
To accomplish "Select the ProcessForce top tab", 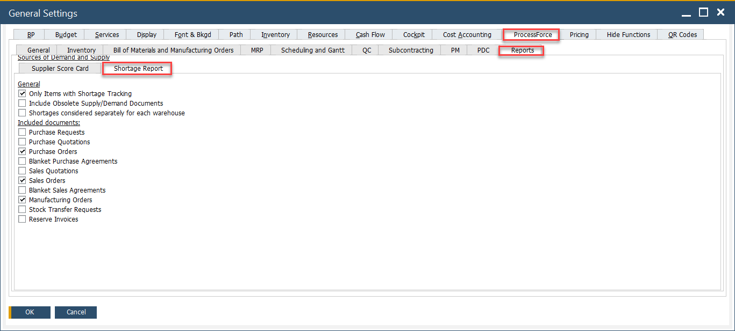I will click(x=532, y=35).
